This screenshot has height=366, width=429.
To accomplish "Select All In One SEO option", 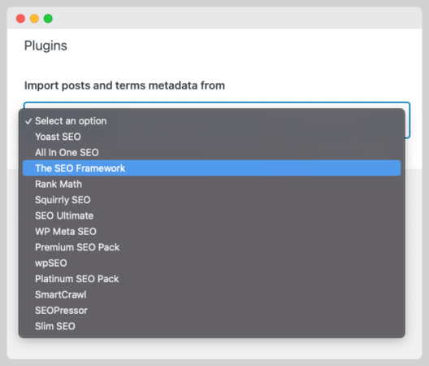I will [x=211, y=152].
